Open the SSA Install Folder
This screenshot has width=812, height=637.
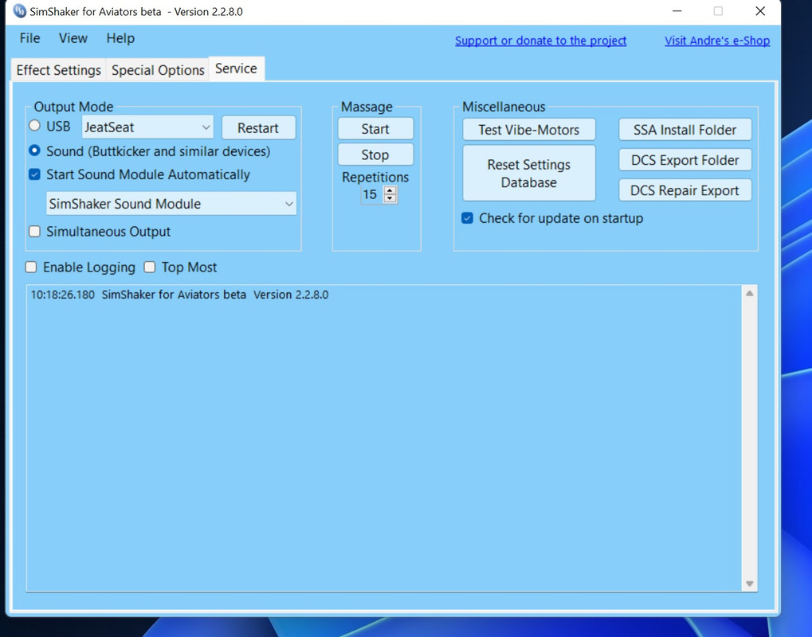pyautogui.click(x=685, y=129)
